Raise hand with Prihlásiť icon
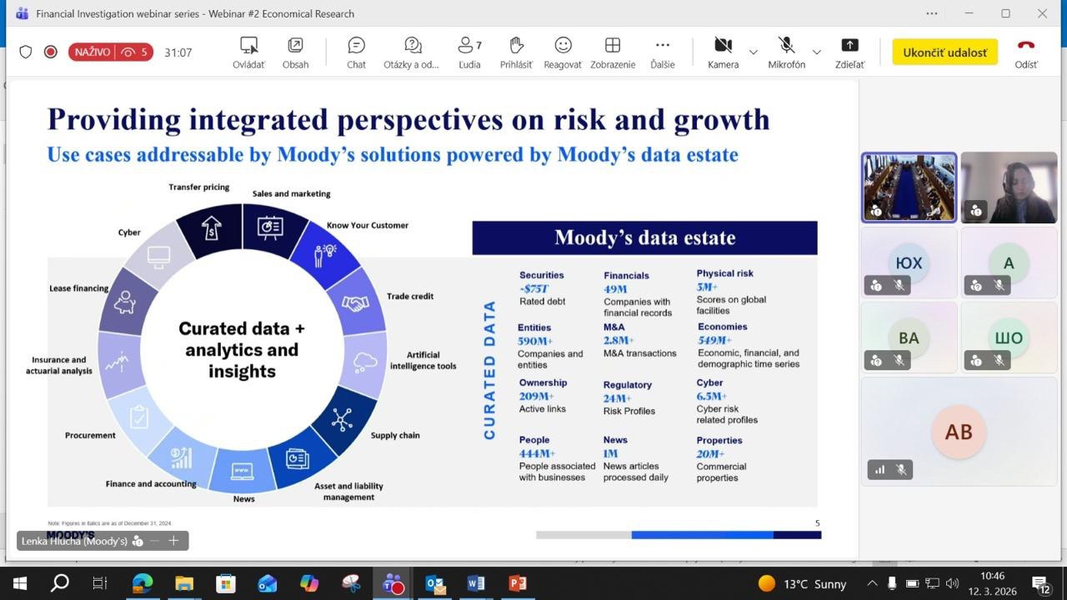 click(x=516, y=52)
